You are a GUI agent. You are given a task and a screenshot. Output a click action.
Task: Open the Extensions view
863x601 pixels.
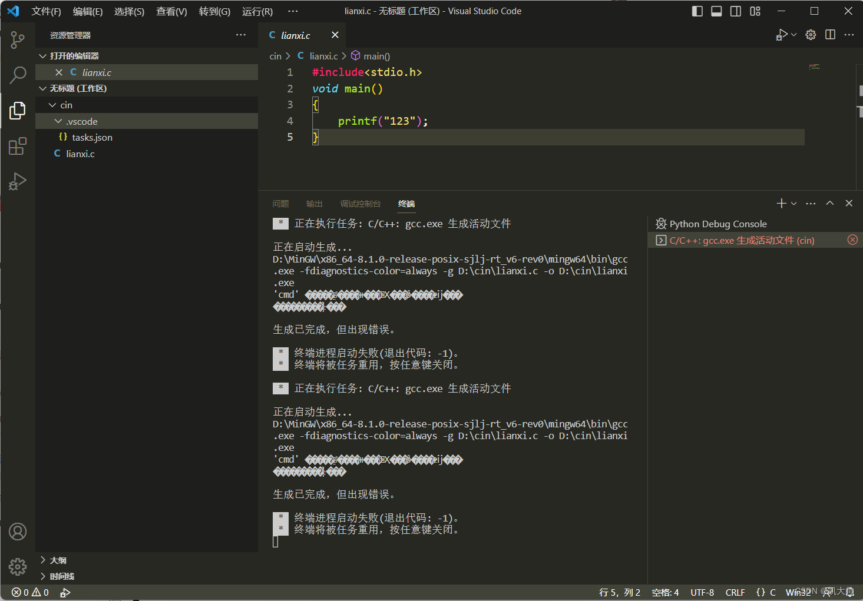click(18, 146)
